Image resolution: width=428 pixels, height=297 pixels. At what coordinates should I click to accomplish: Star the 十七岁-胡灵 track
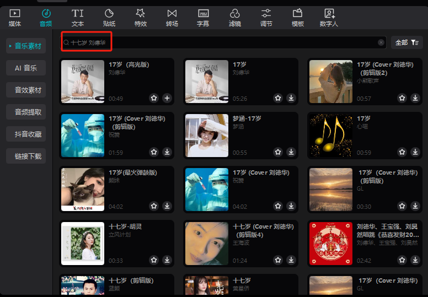154,260
